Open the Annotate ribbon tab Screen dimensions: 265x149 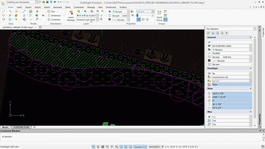click(x=57, y=7)
